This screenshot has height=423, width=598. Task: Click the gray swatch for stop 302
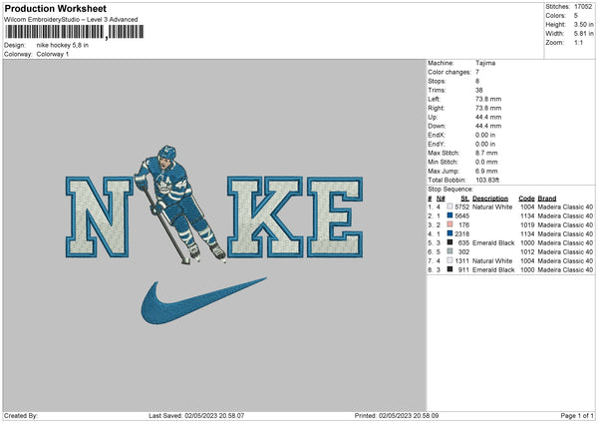450,251
